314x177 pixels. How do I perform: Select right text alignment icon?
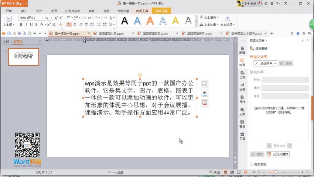(x=81, y=24)
